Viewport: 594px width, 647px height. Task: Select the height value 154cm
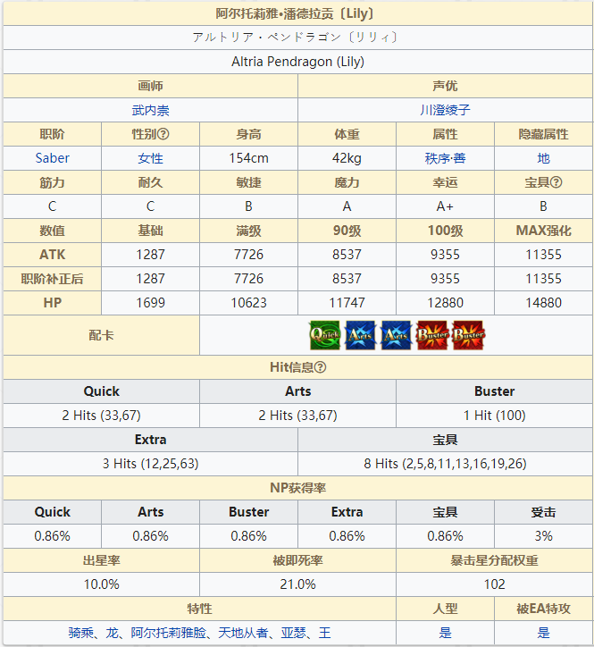pyautogui.click(x=248, y=158)
